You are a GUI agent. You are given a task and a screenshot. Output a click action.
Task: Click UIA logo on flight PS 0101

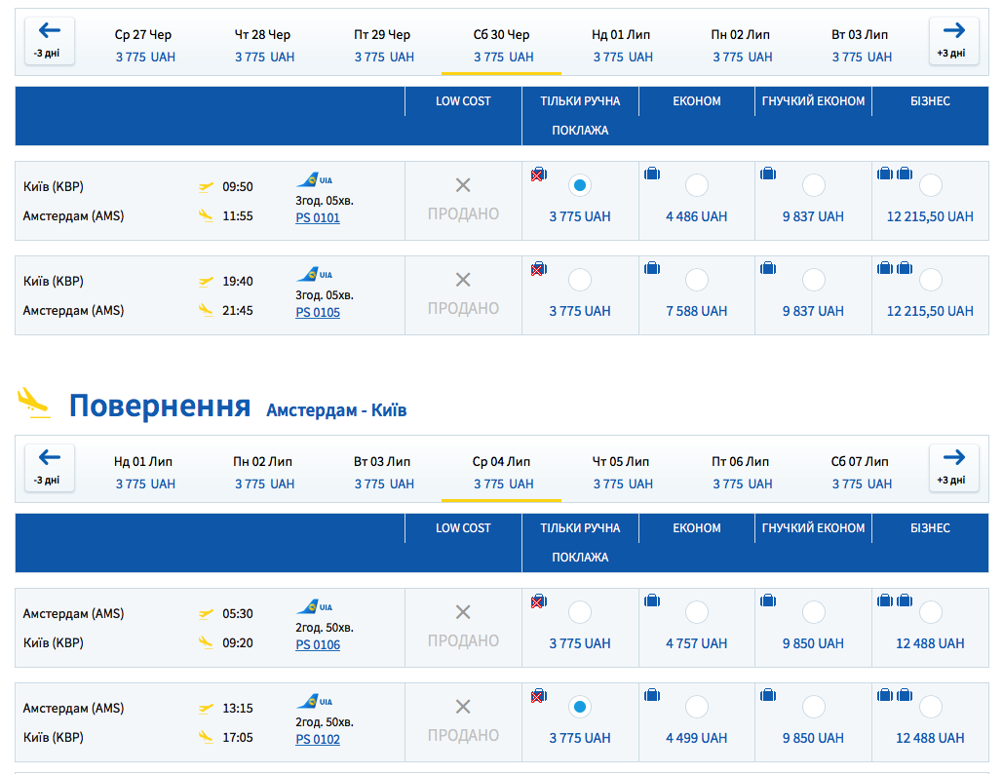314,179
